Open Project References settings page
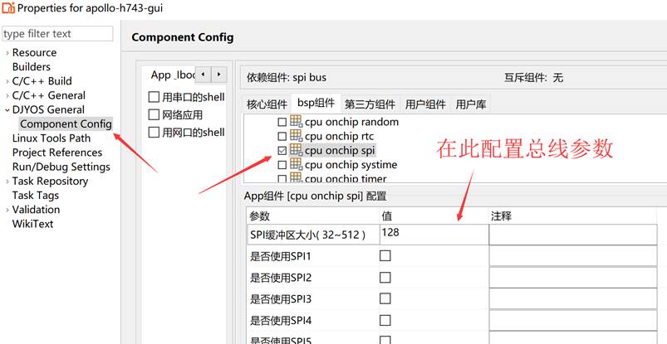The image size is (667, 344). [57, 153]
